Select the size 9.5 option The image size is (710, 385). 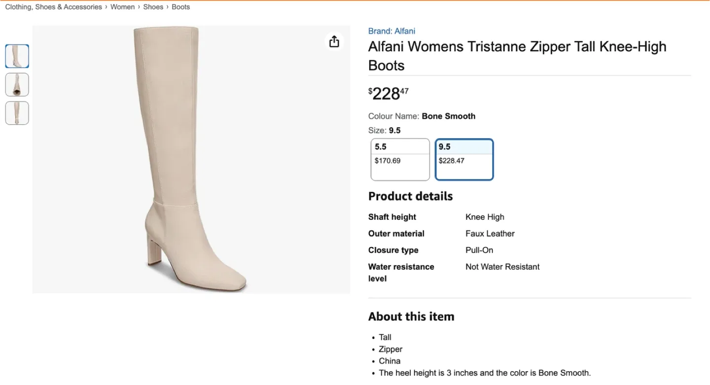click(x=463, y=159)
